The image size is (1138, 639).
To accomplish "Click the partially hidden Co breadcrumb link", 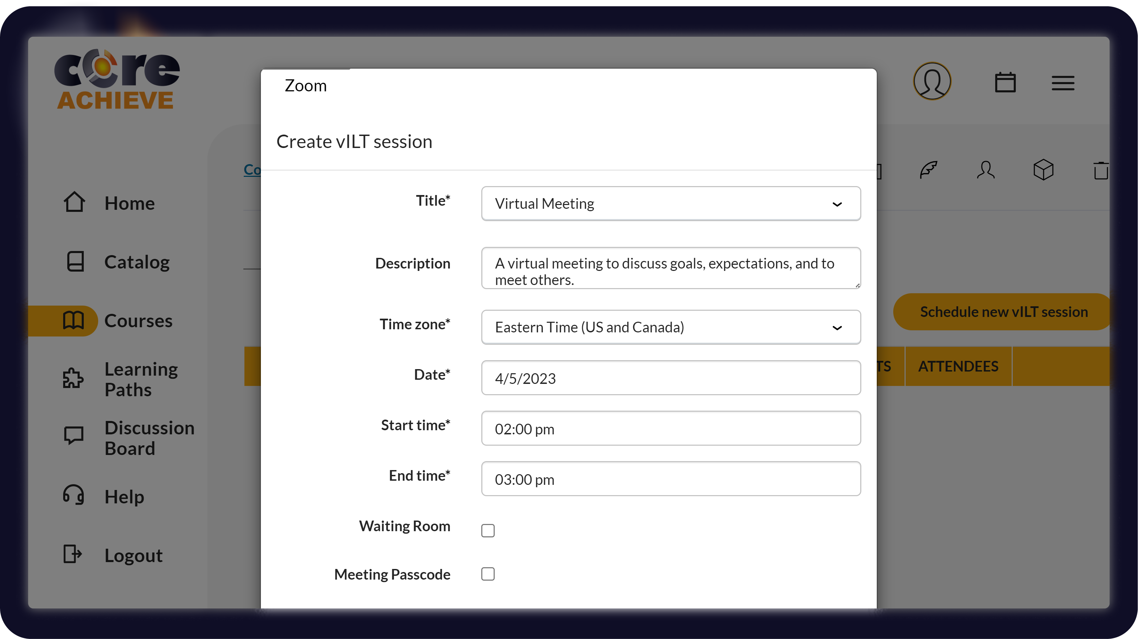I will tap(252, 169).
